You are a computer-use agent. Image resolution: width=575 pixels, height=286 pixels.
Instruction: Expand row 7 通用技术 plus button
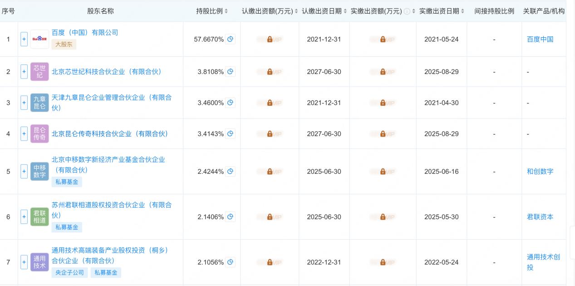coord(24,262)
